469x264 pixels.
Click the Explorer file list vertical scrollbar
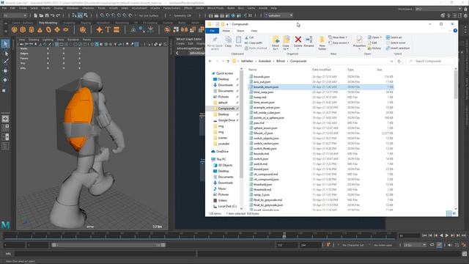456,85
